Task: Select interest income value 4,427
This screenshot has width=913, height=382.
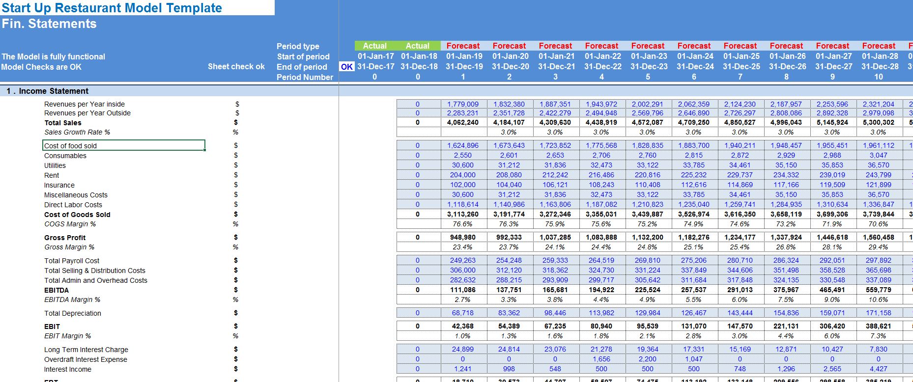Action: (x=879, y=369)
